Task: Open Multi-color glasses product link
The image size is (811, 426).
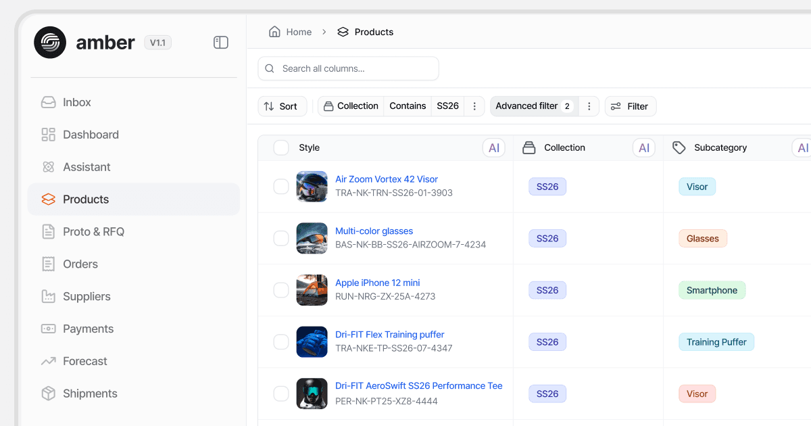Action: click(374, 231)
